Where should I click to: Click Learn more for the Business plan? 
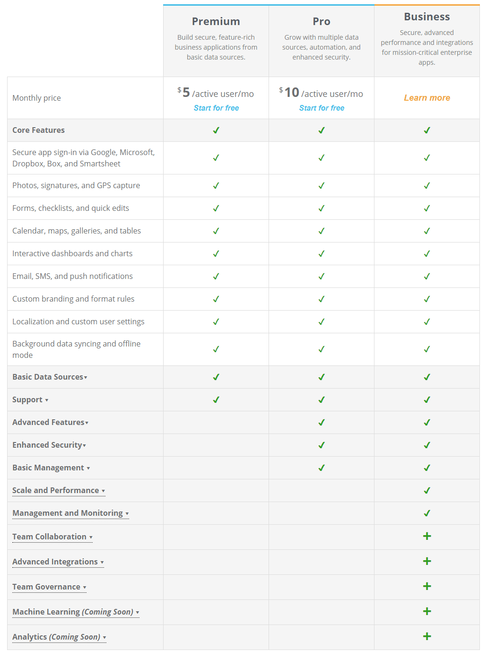click(x=426, y=97)
